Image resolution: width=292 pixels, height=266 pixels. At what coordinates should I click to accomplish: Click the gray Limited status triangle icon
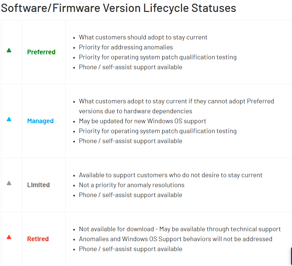pyautogui.click(x=9, y=183)
